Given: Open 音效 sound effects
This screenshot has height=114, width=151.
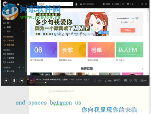Looking at the screenshot, I should click(108, 81).
